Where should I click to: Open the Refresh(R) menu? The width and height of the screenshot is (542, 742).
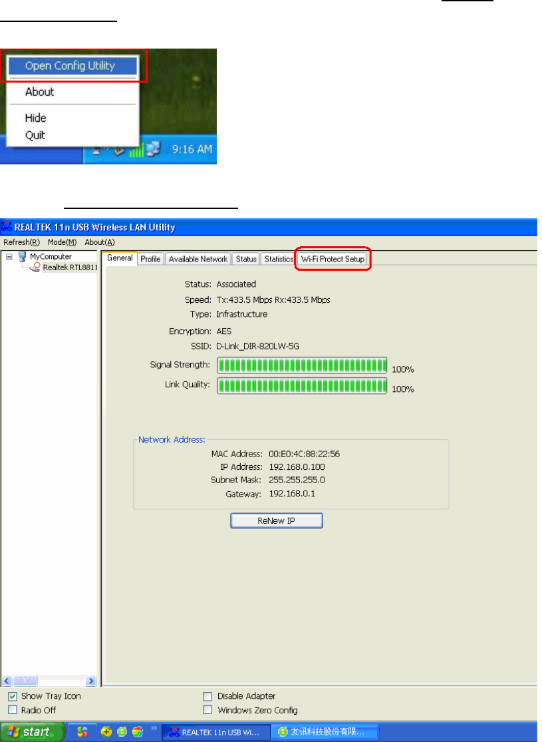(21, 242)
